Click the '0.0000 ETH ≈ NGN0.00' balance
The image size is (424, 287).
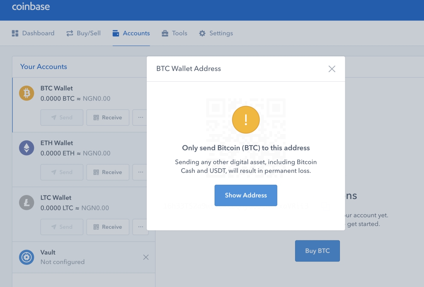click(76, 153)
